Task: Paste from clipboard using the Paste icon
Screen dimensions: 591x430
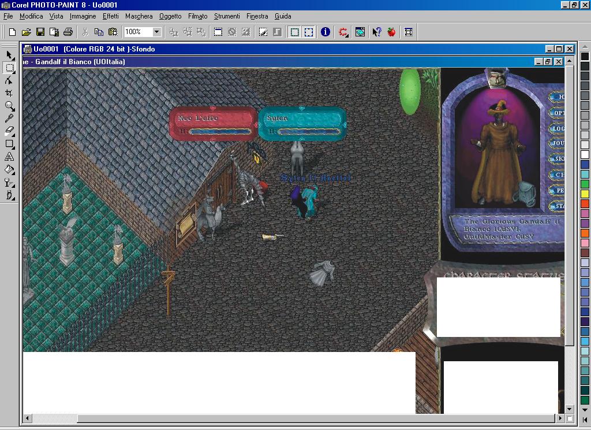Action: pyautogui.click(x=113, y=32)
